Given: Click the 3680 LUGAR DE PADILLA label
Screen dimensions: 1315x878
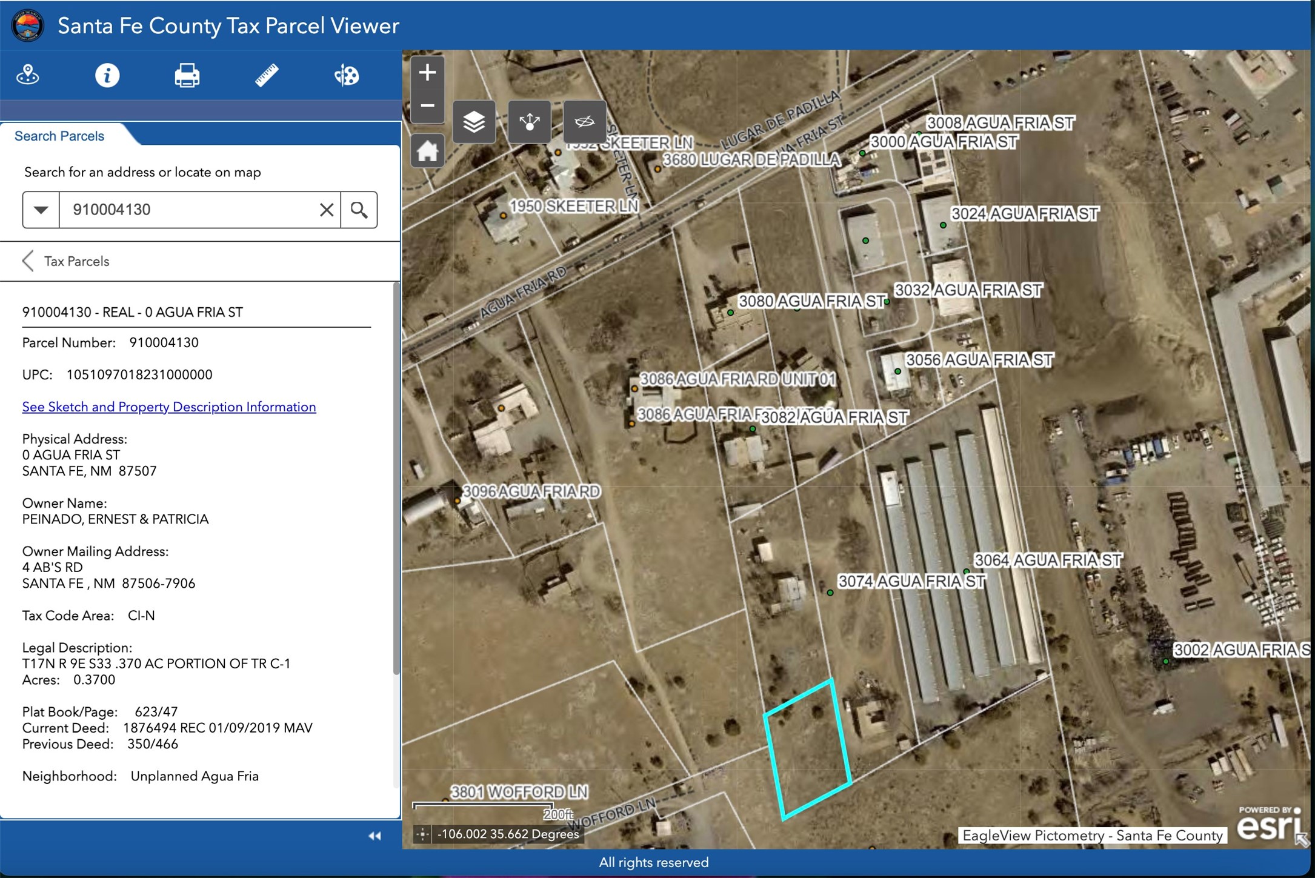Looking at the screenshot, I should click(x=751, y=160).
